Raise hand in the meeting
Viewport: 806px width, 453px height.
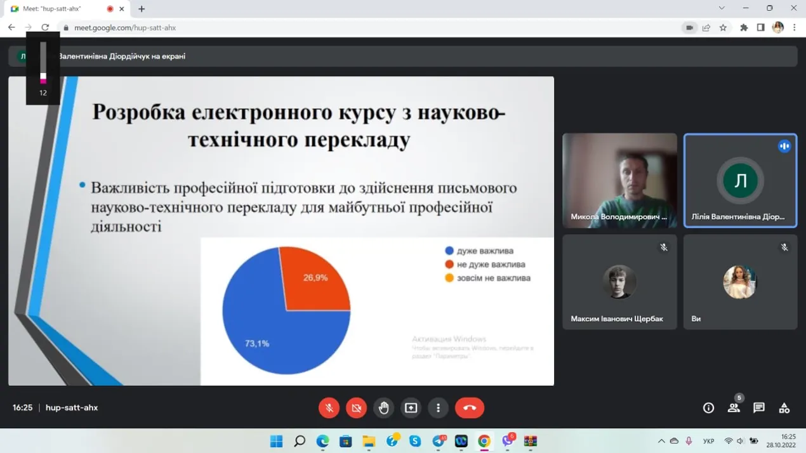(383, 408)
